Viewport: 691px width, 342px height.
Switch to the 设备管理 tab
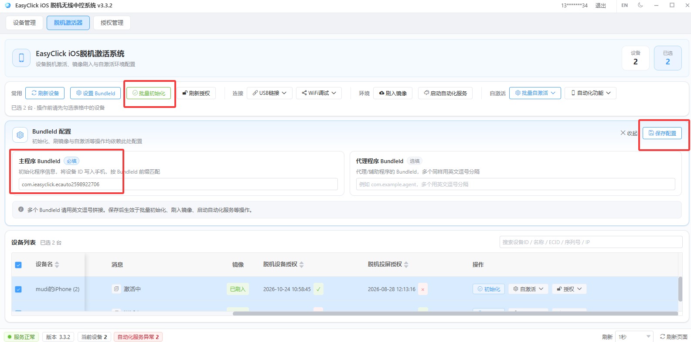pyautogui.click(x=24, y=23)
